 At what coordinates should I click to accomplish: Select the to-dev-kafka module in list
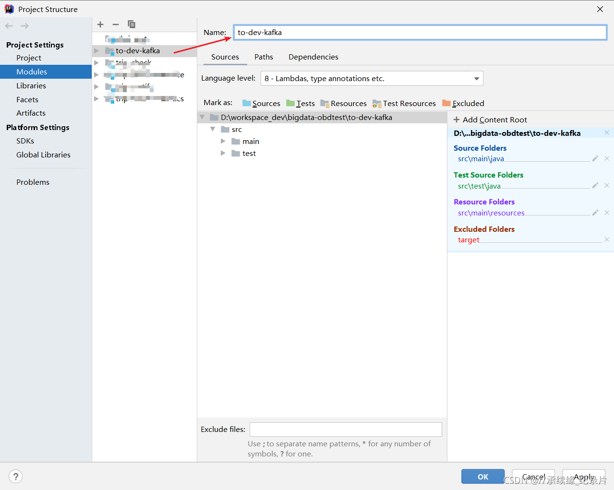138,50
